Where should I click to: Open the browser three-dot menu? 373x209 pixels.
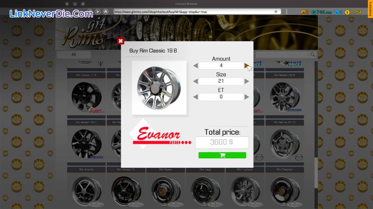(x=287, y=12)
